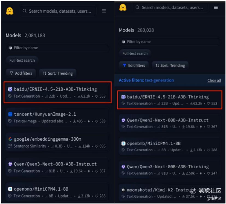Open baidu/ERNIE-4.5-21B-A3B-Thinking below Active filters
226x204 pixels.
[x=170, y=100]
